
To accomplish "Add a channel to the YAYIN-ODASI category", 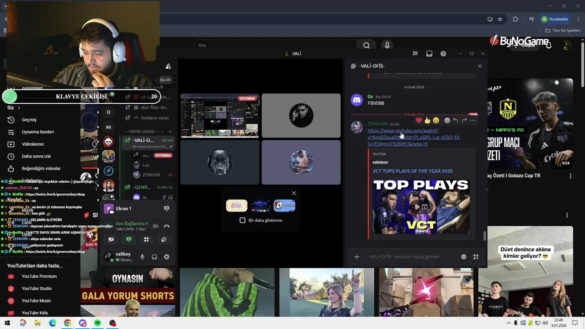I will [170, 132].
